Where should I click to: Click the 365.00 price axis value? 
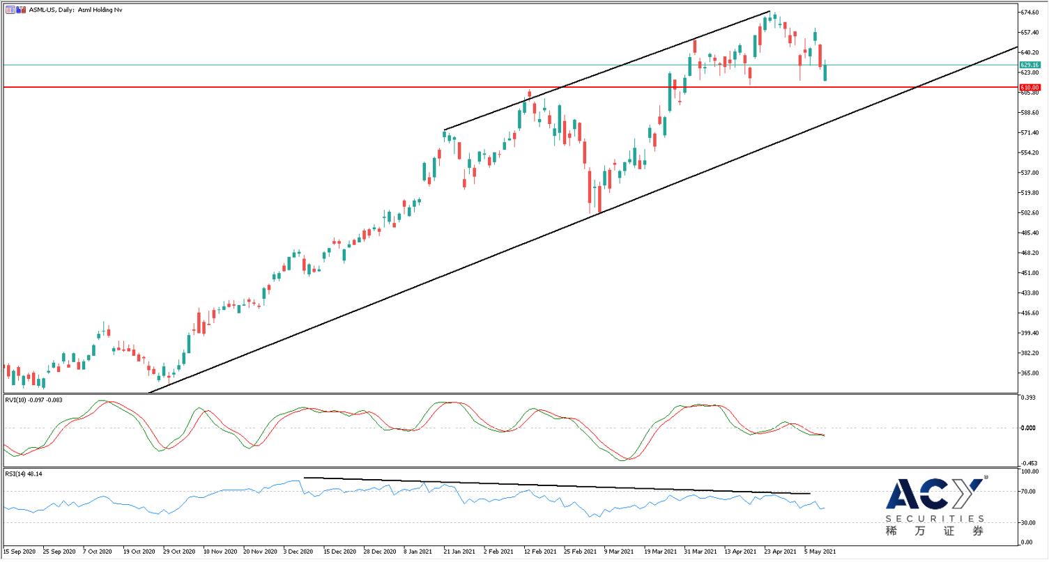1029,373
